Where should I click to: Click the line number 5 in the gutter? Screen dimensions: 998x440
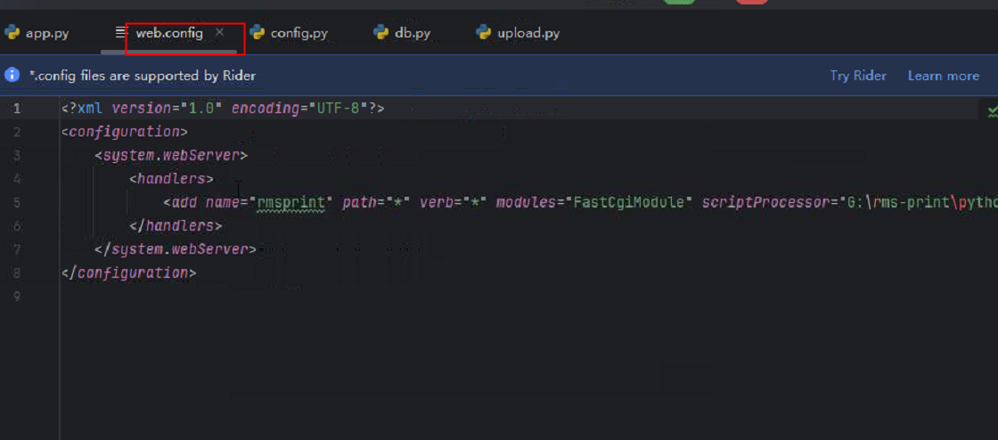click(17, 203)
